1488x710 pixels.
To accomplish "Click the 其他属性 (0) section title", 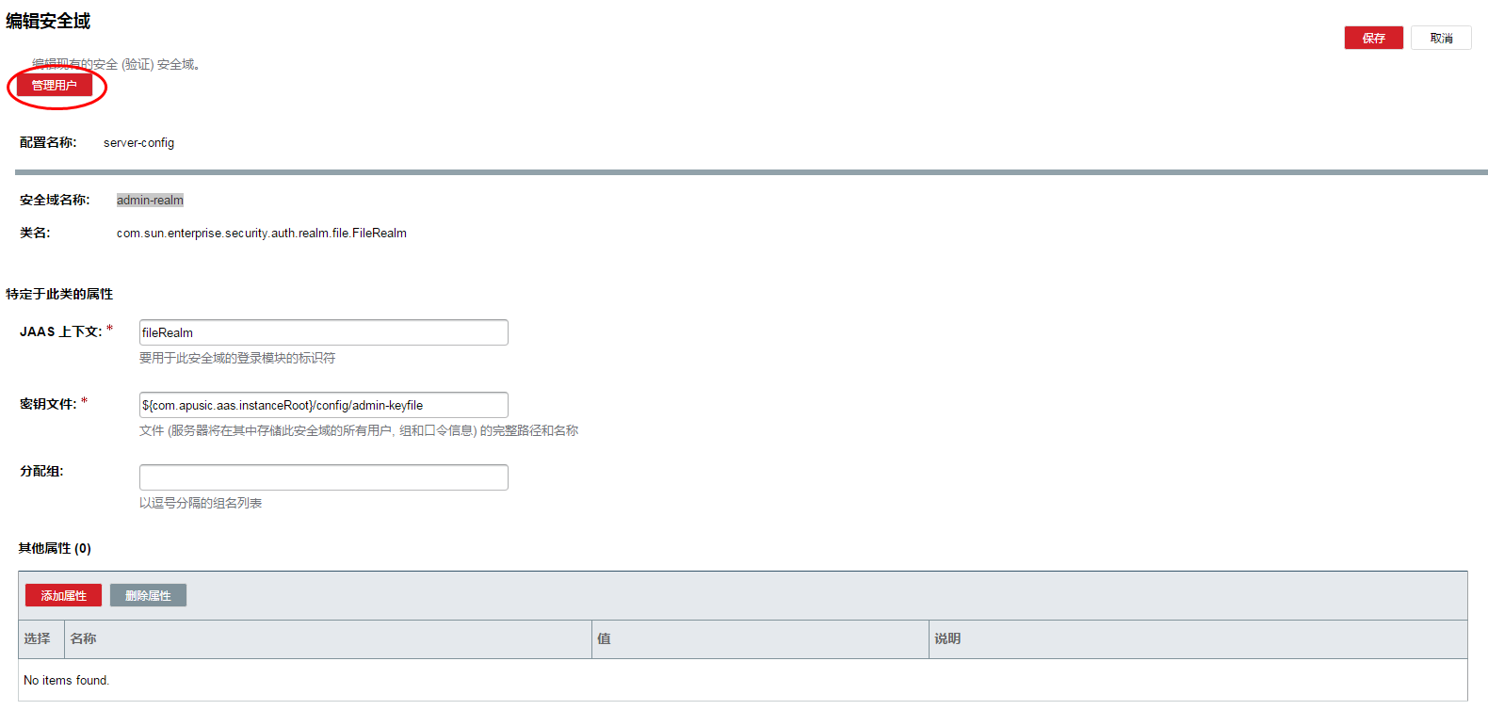I will point(55,548).
